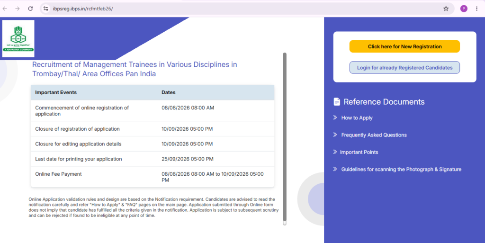Open the Important Points link
This screenshot has width=485, height=243.
pyautogui.click(x=359, y=152)
